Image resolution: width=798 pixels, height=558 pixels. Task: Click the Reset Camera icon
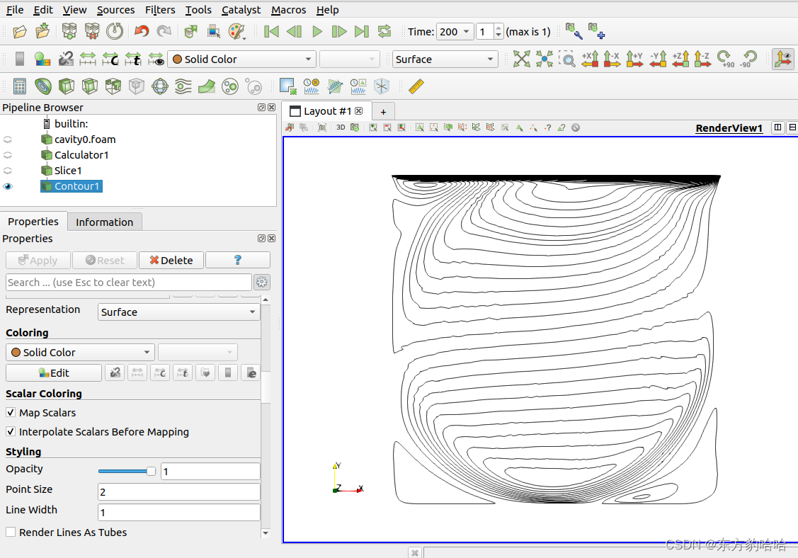[x=522, y=59]
